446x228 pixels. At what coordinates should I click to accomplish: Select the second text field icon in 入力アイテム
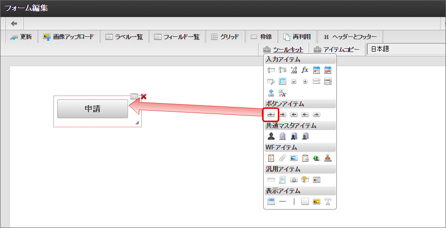coord(283,70)
